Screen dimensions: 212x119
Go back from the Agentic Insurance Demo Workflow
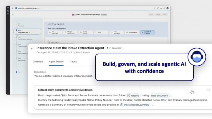click(x=13, y=15)
